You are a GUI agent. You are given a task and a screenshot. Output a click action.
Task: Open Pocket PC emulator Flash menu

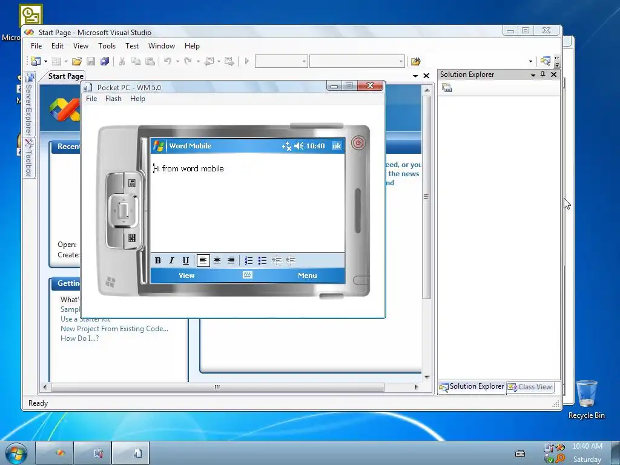point(113,99)
